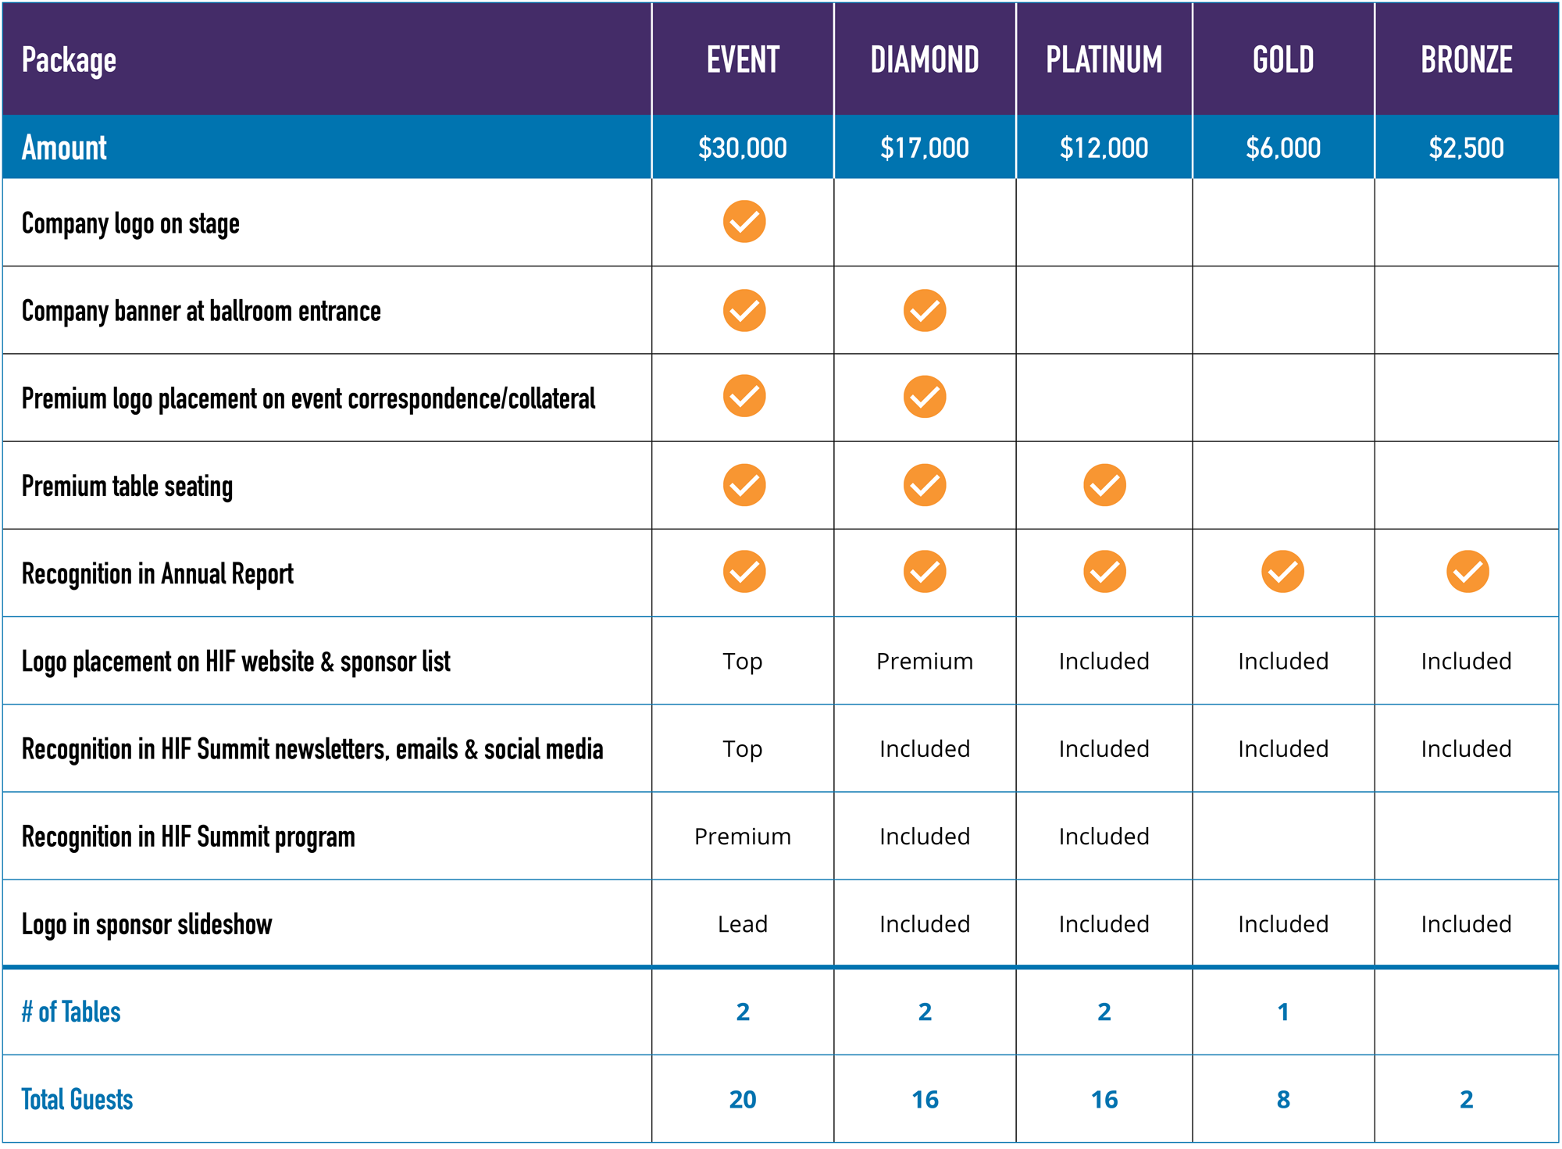
Task: Click the "Lead" value in sponsor slideshow row
Action: (742, 924)
